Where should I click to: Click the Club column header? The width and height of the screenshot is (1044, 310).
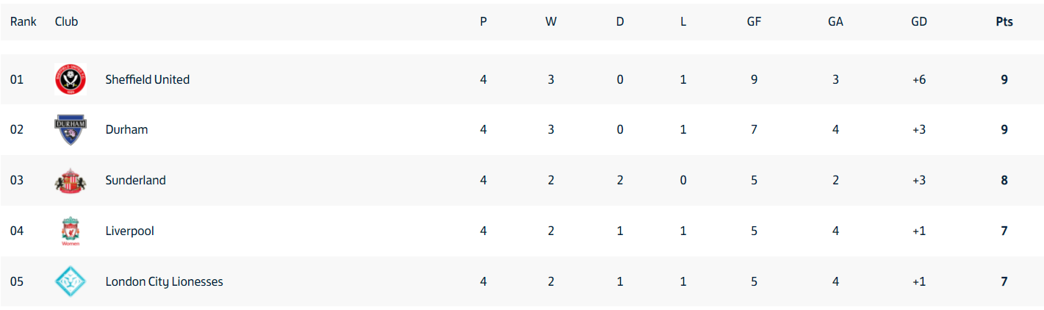pos(66,22)
